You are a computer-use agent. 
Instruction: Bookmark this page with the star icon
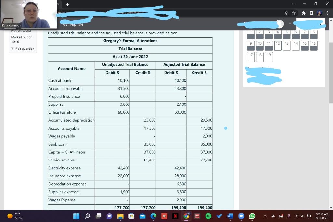pyautogui.click(x=294, y=13)
